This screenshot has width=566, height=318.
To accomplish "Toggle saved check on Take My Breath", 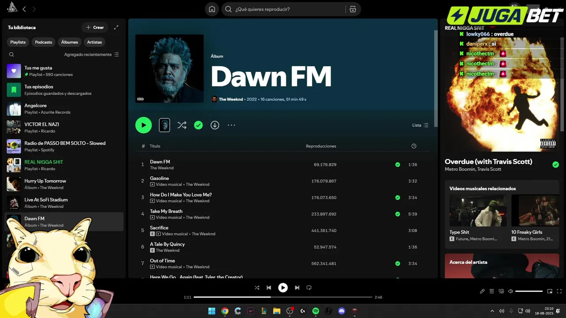I will click(398, 214).
